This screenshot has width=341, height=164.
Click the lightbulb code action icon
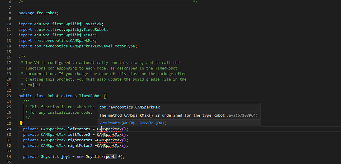click(21, 123)
